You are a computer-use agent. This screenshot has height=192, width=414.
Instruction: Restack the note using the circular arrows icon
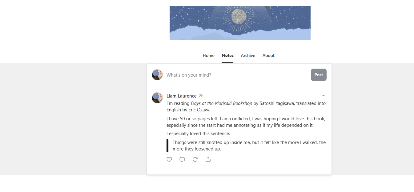point(195,159)
